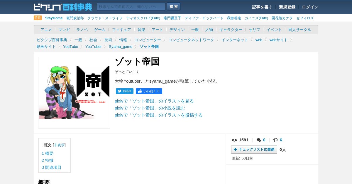Click the trackback bubble icon beside 6

(275, 140)
